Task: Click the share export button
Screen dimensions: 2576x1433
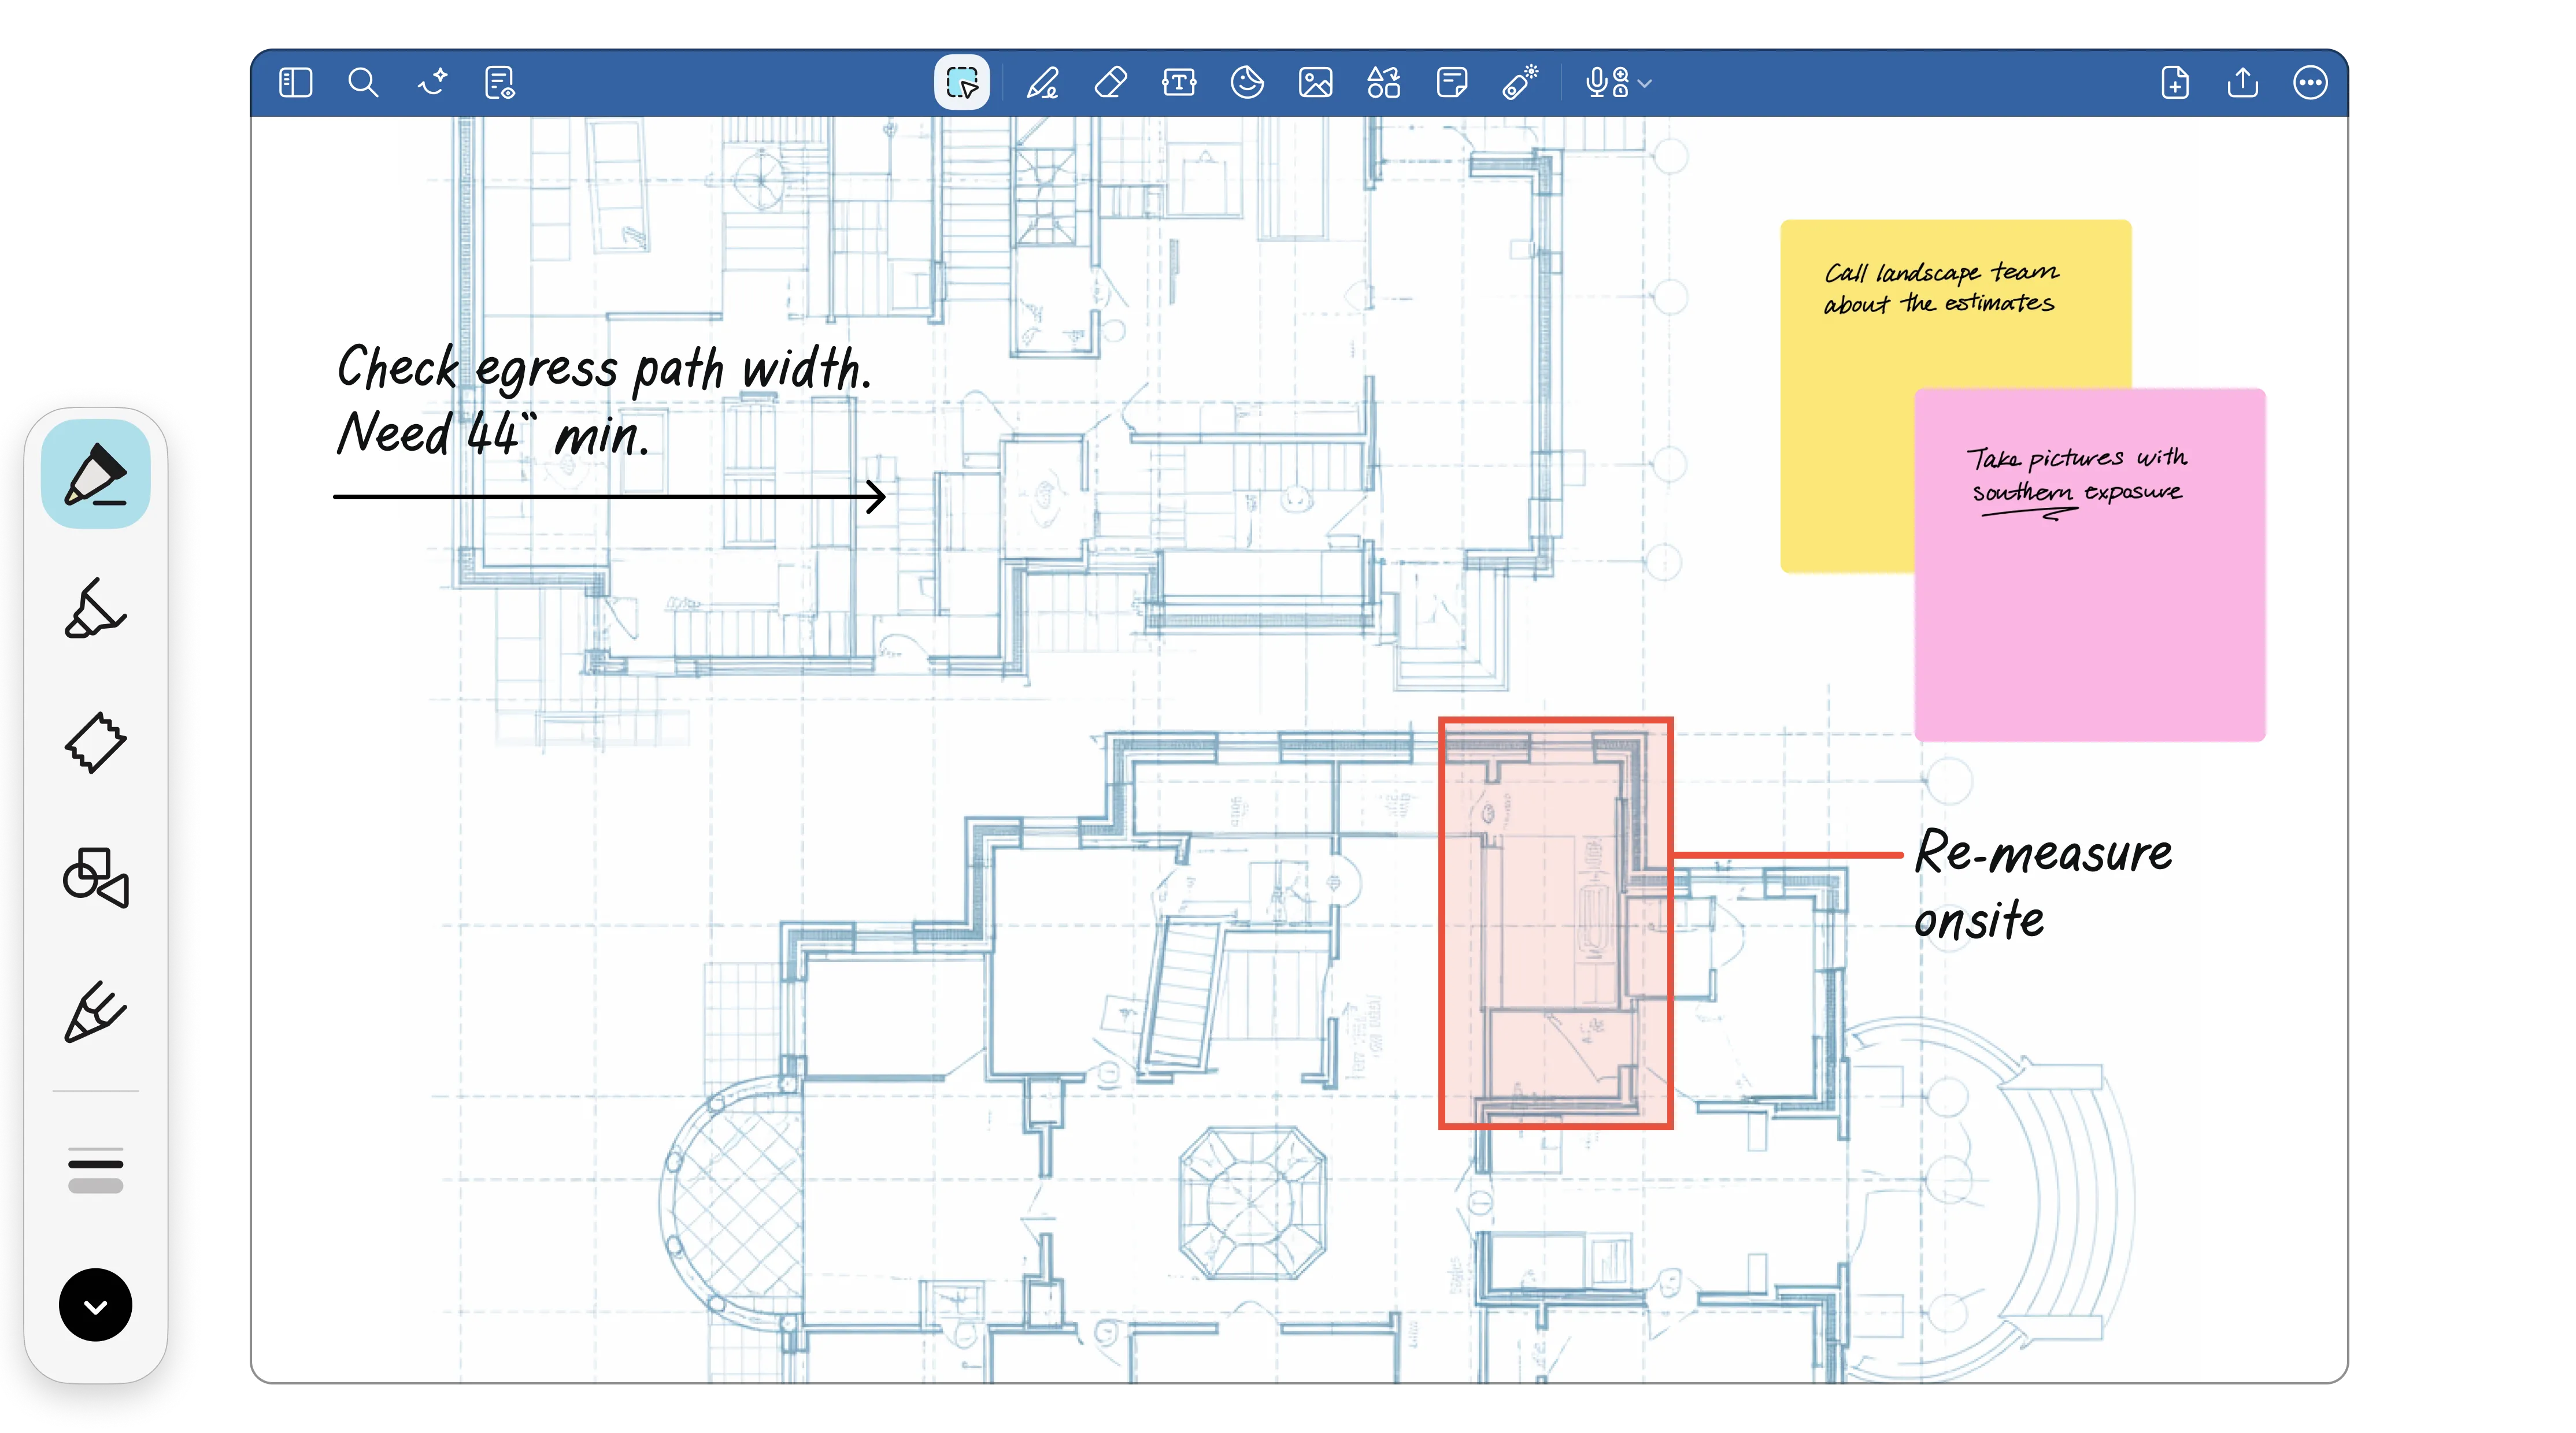Action: point(2243,82)
